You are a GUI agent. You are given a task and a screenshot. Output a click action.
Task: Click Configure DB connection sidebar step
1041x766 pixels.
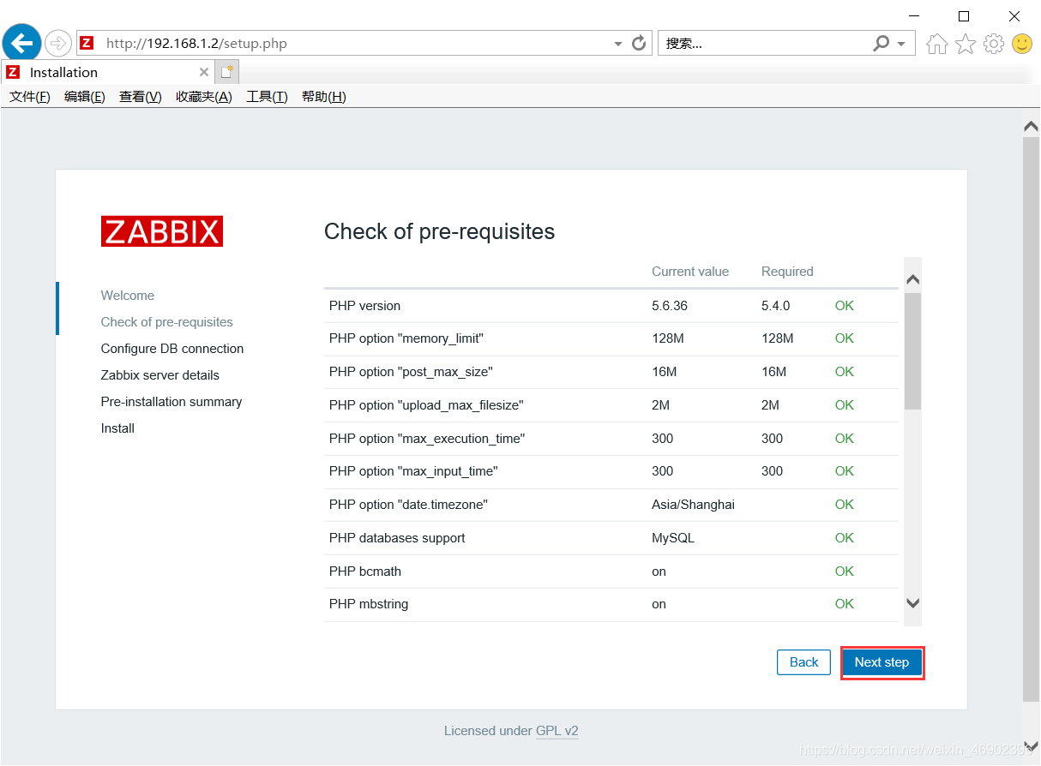click(x=172, y=349)
